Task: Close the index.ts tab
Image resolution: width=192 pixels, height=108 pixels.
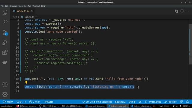Action: (32, 11)
